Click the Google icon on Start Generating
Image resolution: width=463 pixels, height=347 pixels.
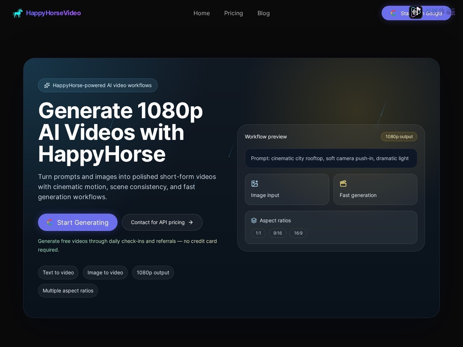click(50, 222)
